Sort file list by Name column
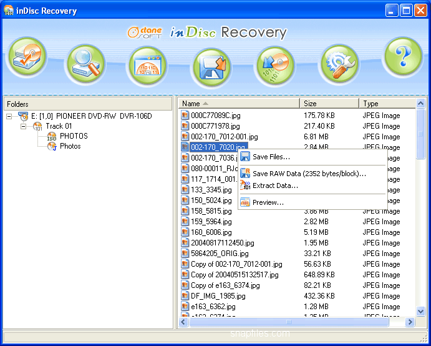This screenshot has width=431, height=346. point(239,104)
